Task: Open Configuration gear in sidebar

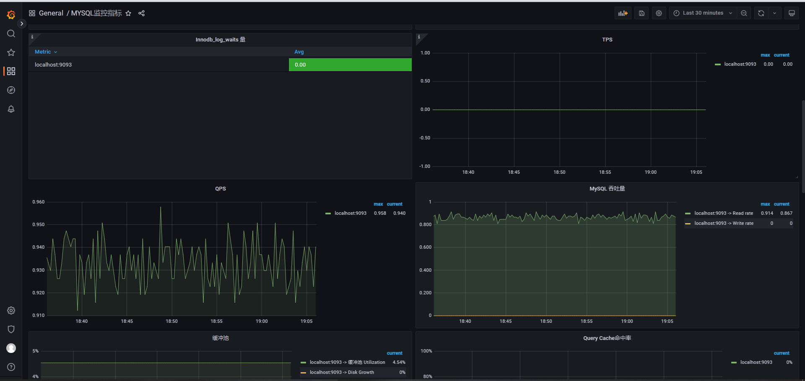Action: [x=11, y=310]
